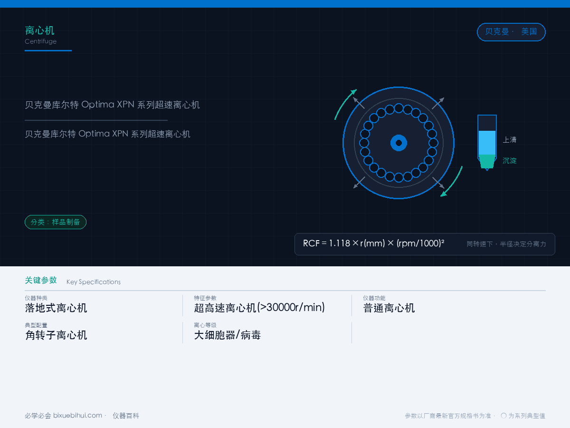Click the 落地式离心机 value
Image resolution: width=570 pixels, height=428 pixels.
coord(56,308)
